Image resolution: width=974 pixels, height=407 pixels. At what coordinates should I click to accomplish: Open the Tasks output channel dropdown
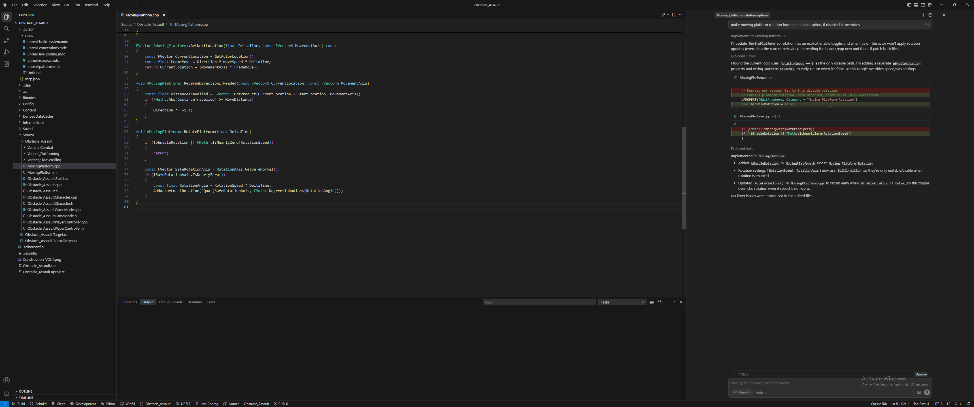tap(621, 302)
